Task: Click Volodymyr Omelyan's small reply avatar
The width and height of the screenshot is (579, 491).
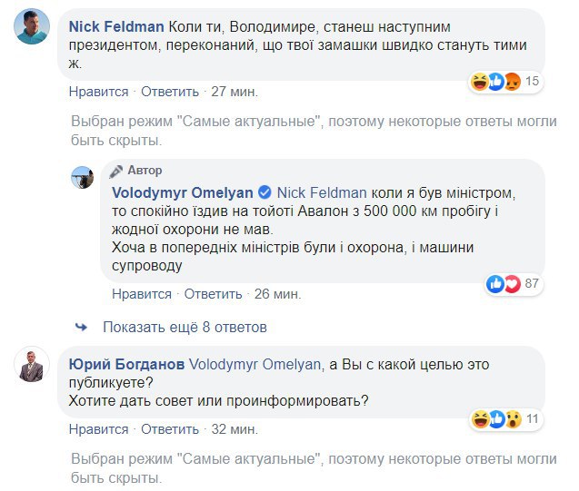Action: click(x=83, y=177)
